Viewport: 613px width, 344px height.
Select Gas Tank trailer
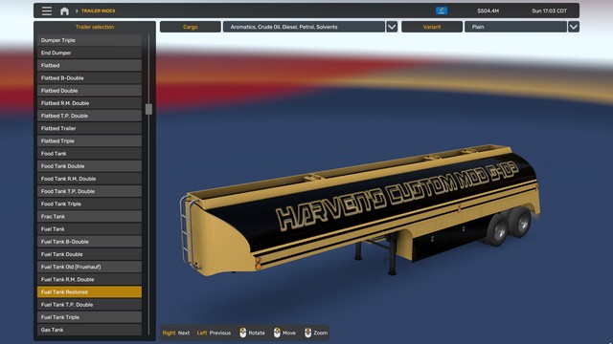(89, 330)
